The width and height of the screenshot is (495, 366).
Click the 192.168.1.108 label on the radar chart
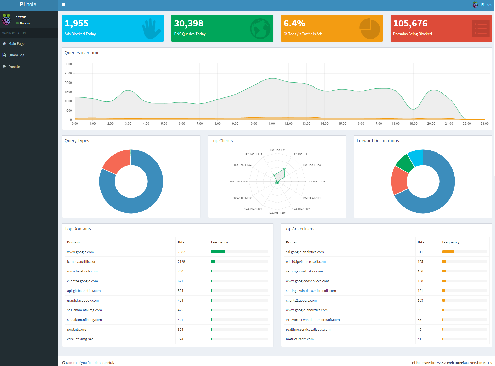coord(316,181)
